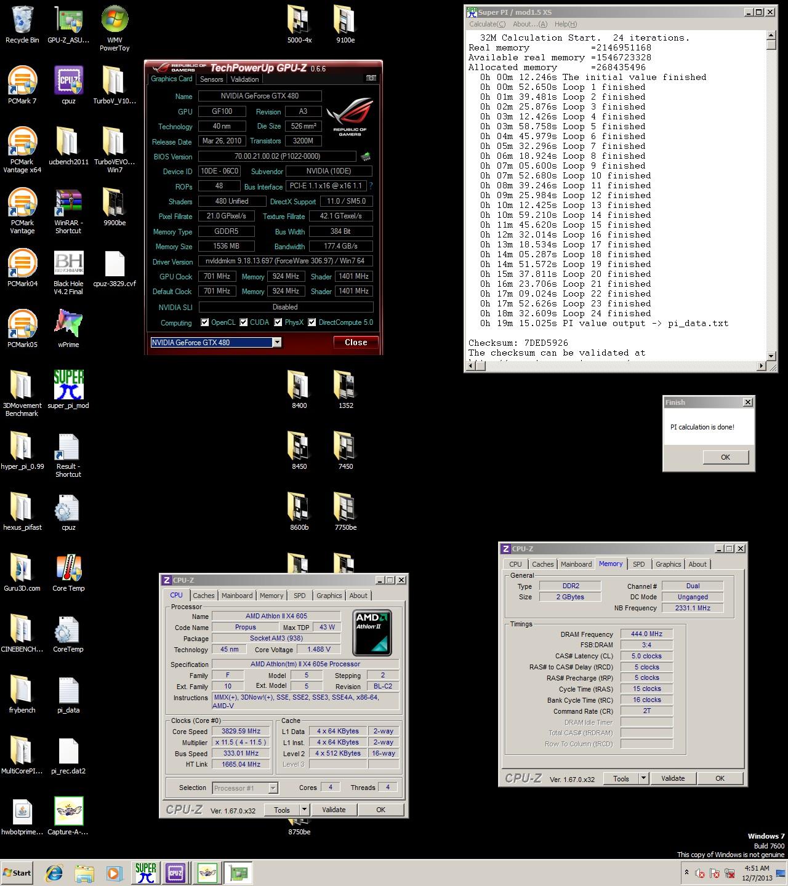The height and width of the screenshot is (886, 788).
Task: Open the Guru3D.com folder icon
Action: 22,573
